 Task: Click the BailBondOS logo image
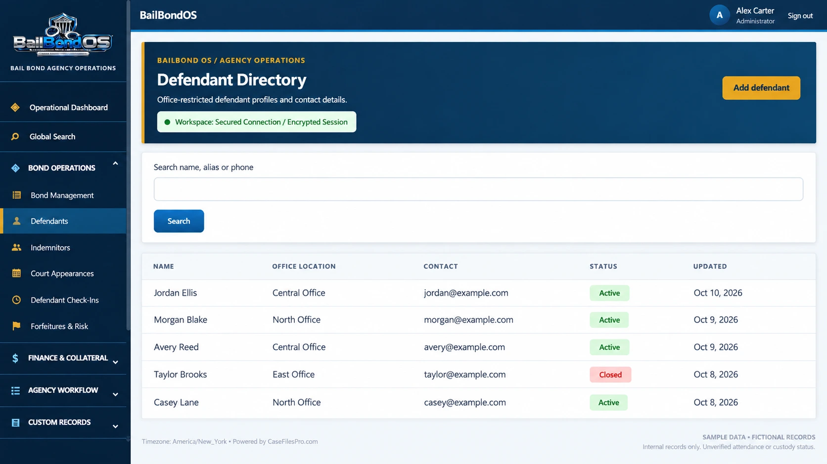click(63, 35)
